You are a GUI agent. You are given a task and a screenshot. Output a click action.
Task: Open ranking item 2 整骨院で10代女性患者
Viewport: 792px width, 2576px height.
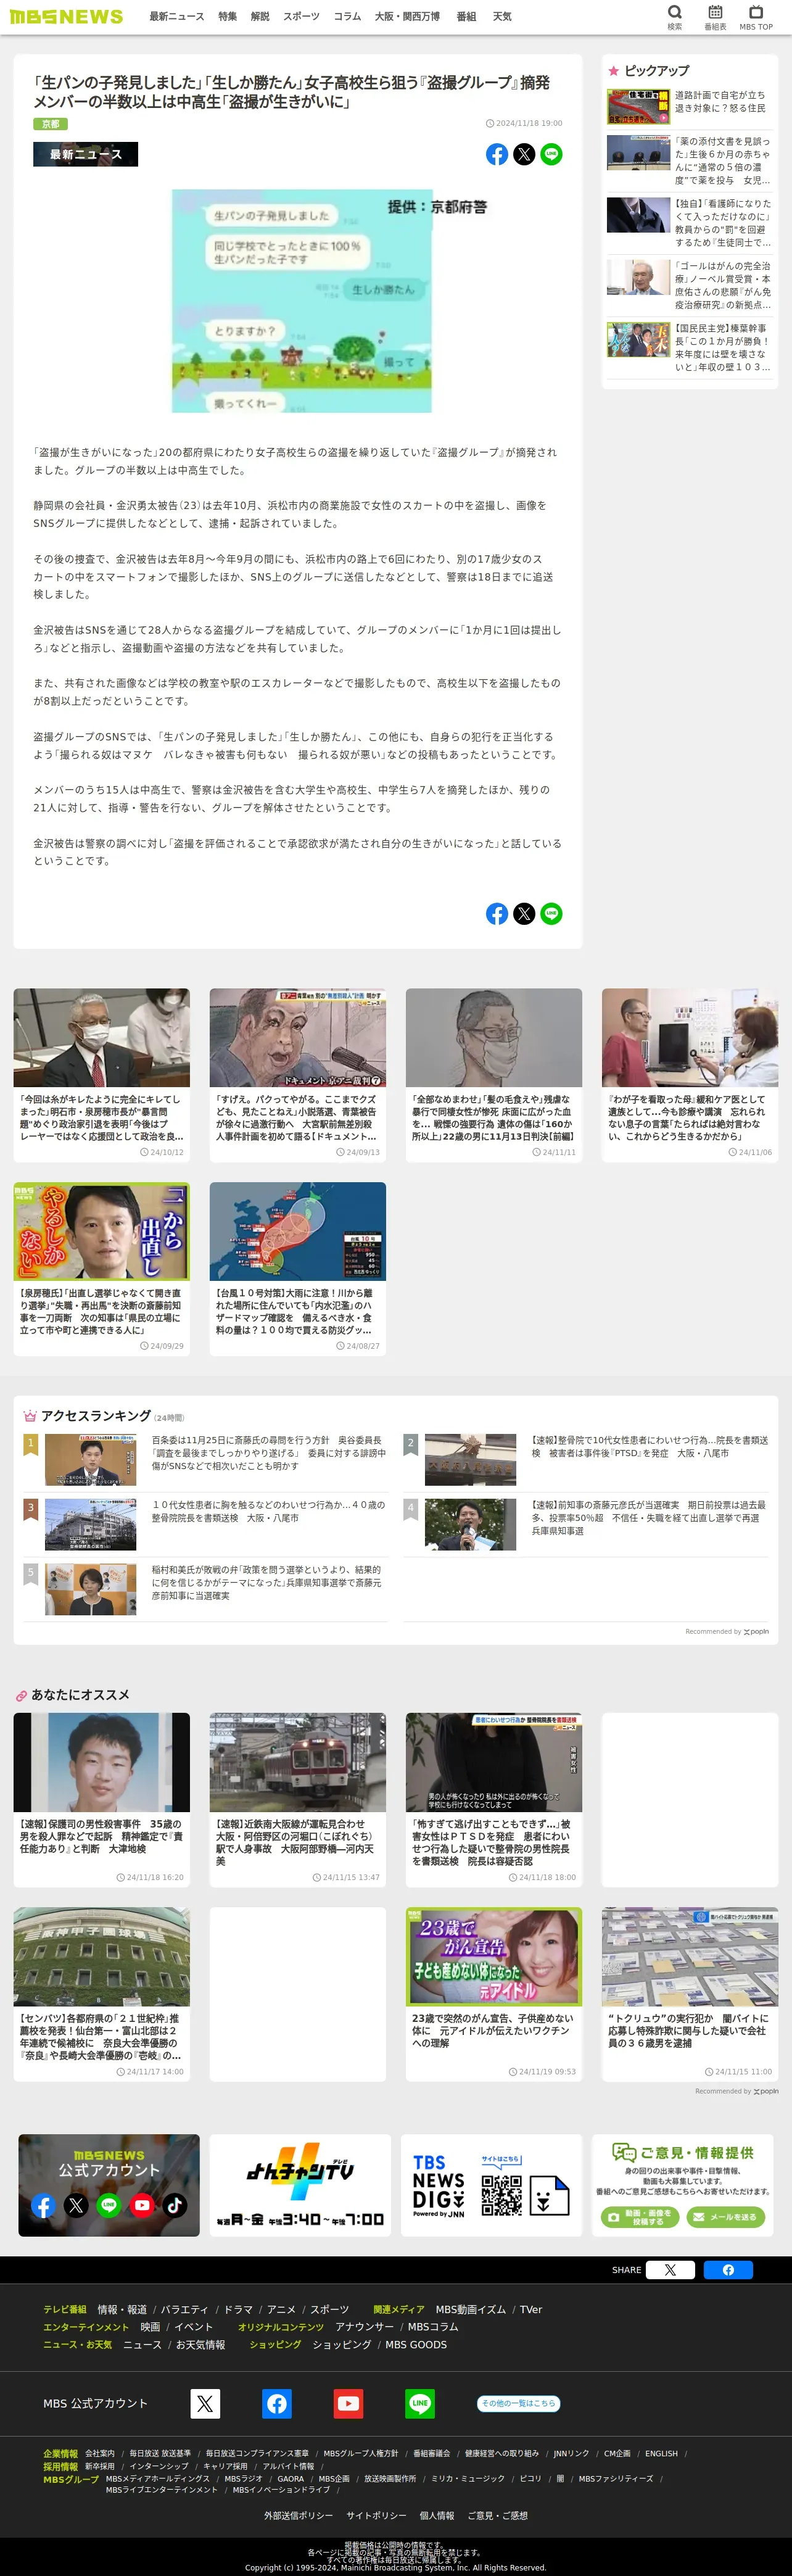586,1459
